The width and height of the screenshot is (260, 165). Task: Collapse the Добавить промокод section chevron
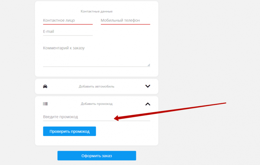click(148, 104)
